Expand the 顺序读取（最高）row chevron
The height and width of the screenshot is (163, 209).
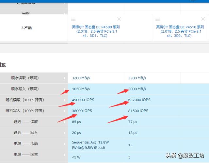pyautogui.click(x=64, y=78)
